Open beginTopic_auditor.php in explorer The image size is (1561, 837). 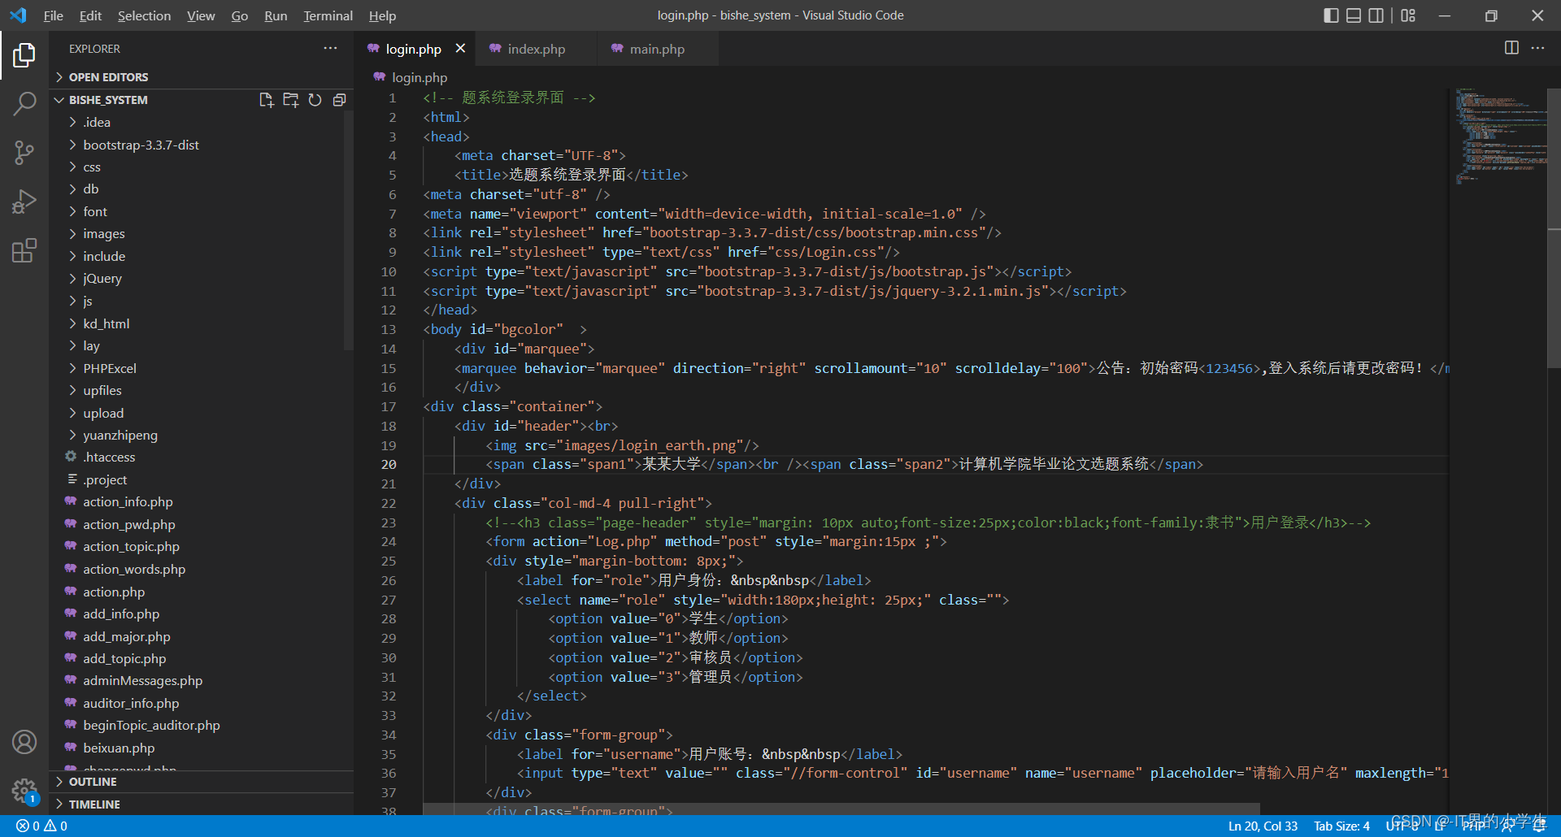(201, 726)
